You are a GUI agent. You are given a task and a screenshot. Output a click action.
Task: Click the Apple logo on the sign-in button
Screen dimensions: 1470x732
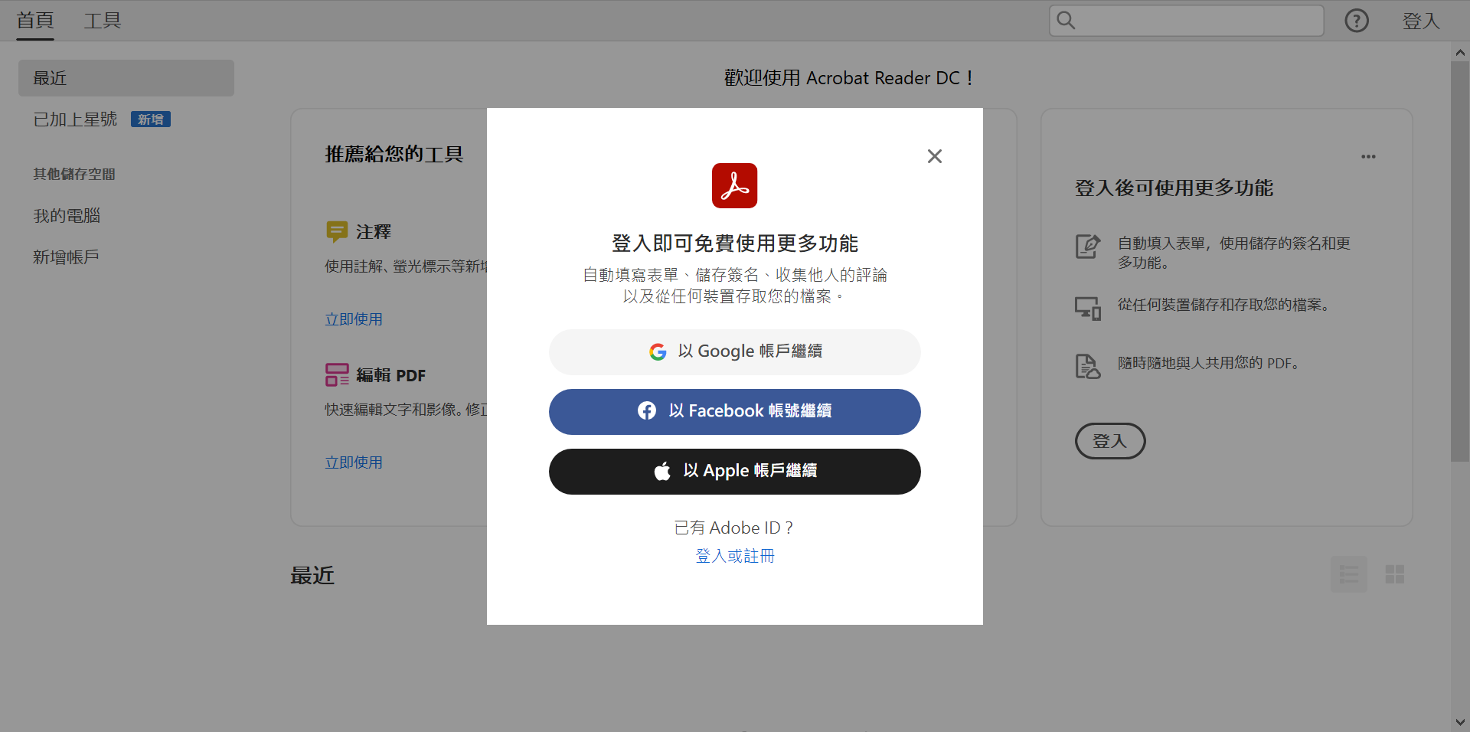pyautogui.click(x=663, y=471)
